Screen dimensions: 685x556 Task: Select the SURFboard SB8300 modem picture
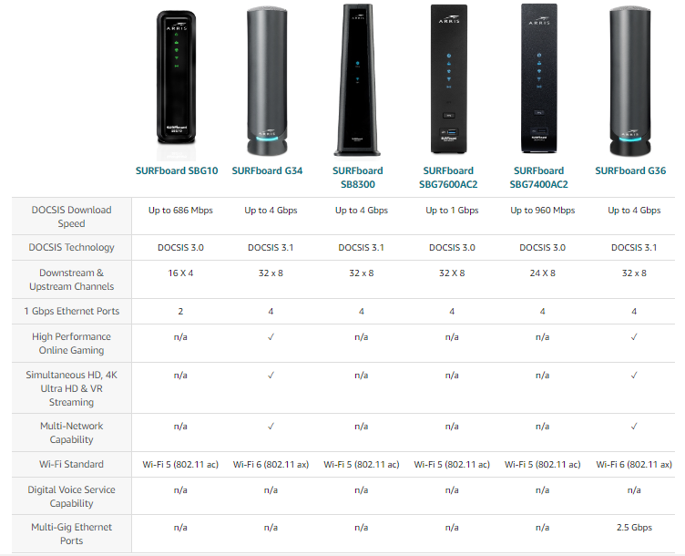tap(362, 80)
